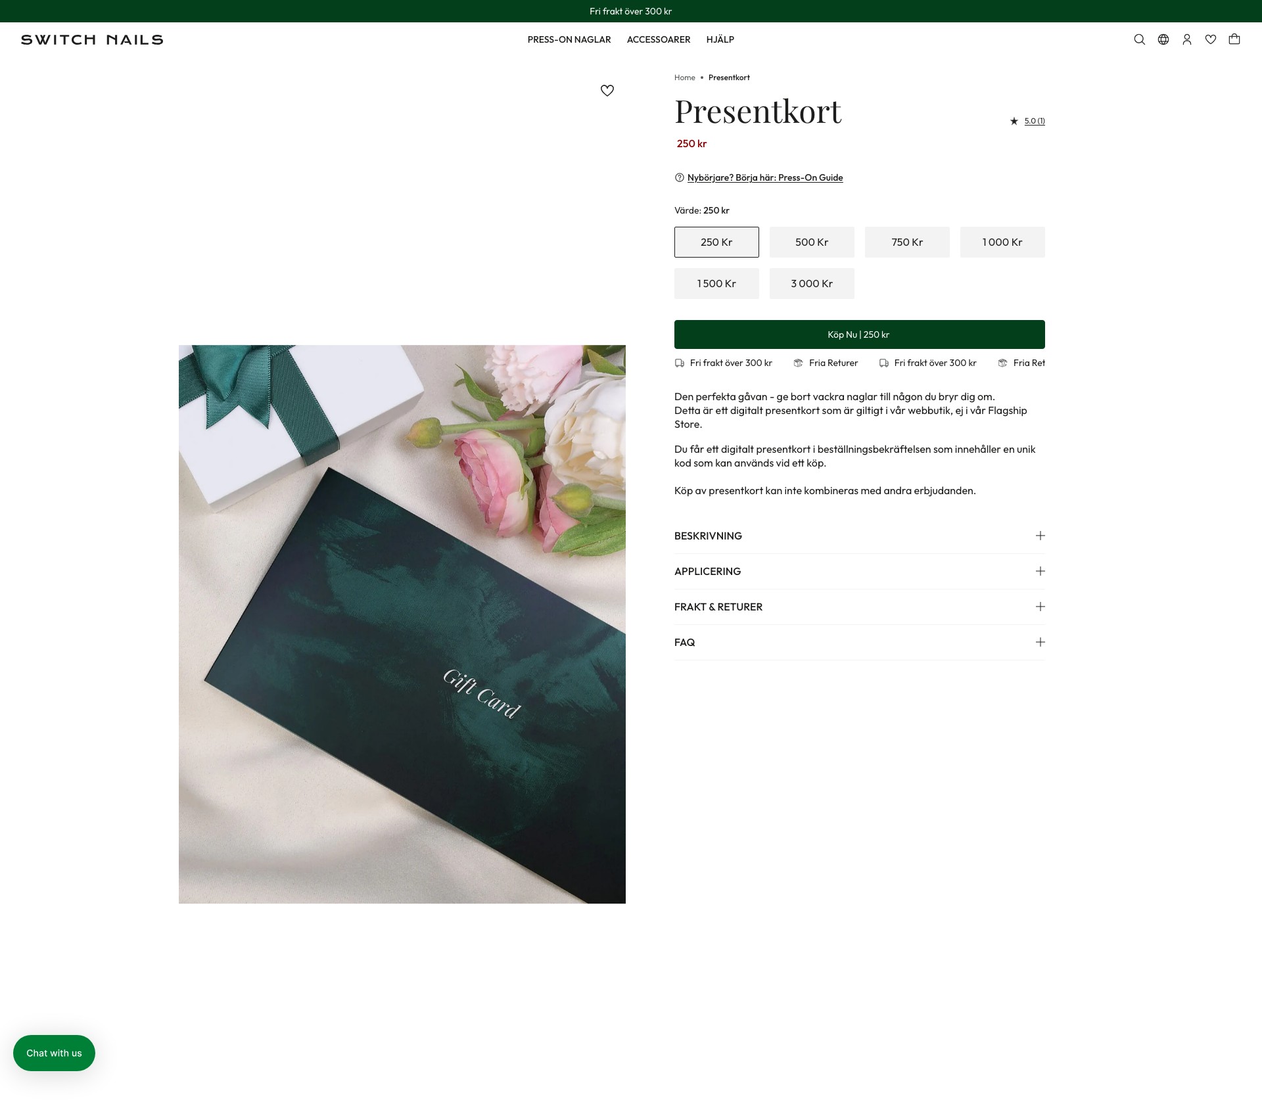This screenshot has height=1104, width=1262.
Task: Select the 500 Kr value option
Action: (x=812, y=242)
